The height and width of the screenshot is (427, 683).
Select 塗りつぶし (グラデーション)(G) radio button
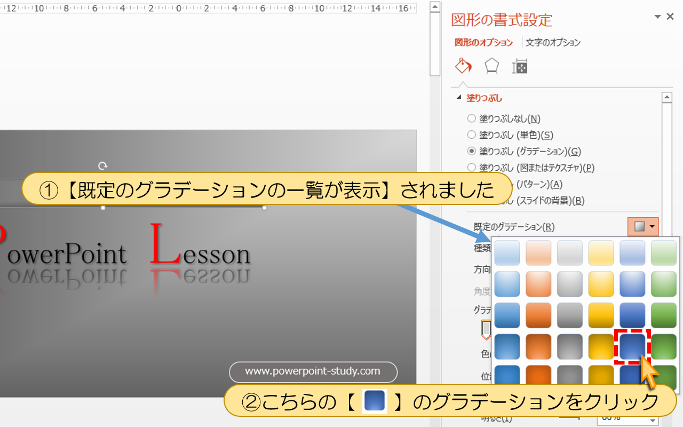[471, 152]
